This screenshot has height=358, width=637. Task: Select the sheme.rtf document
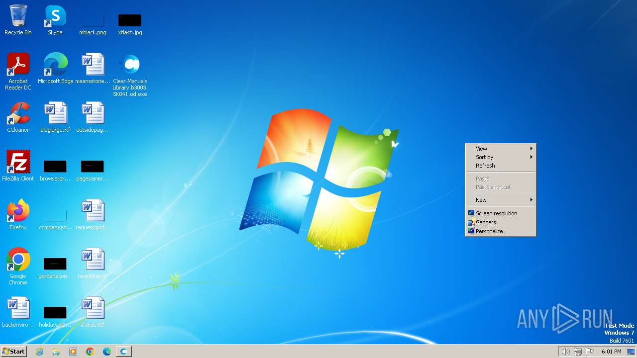(93, 312)
